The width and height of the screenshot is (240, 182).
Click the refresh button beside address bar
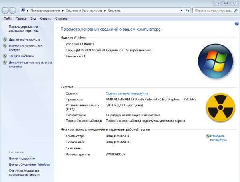tap(188, 10)
